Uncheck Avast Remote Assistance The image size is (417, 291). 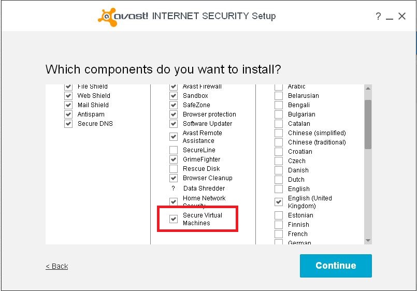[174, 137]
